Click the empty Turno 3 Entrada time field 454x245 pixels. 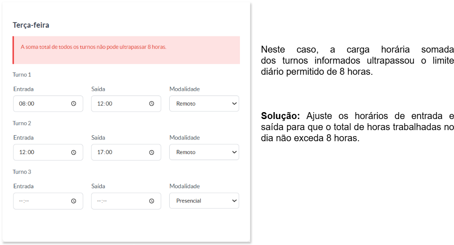pyautogui.click(x=48, y=201)
